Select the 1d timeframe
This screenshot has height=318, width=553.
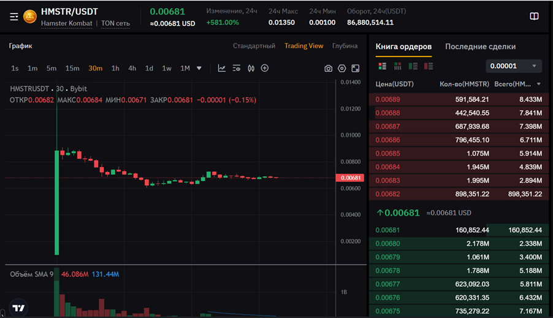click(149, 68)
